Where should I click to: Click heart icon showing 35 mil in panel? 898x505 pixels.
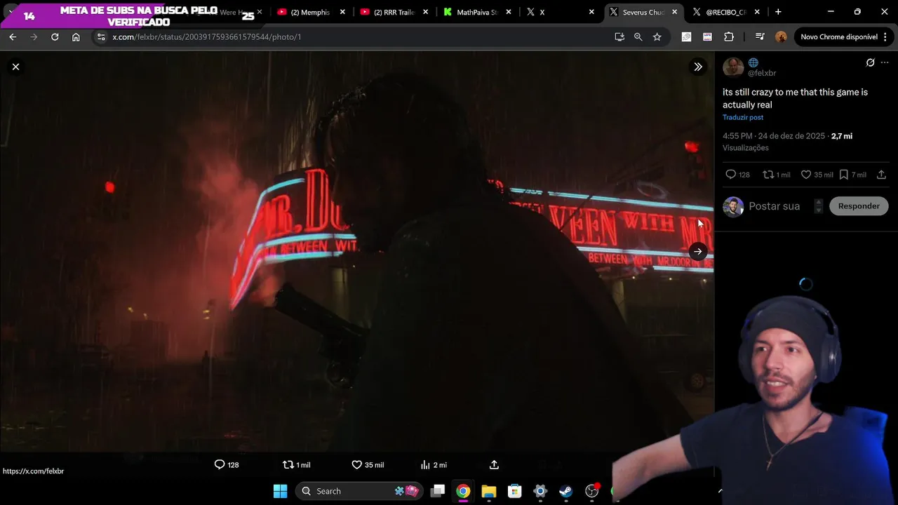tap(806, 175)
